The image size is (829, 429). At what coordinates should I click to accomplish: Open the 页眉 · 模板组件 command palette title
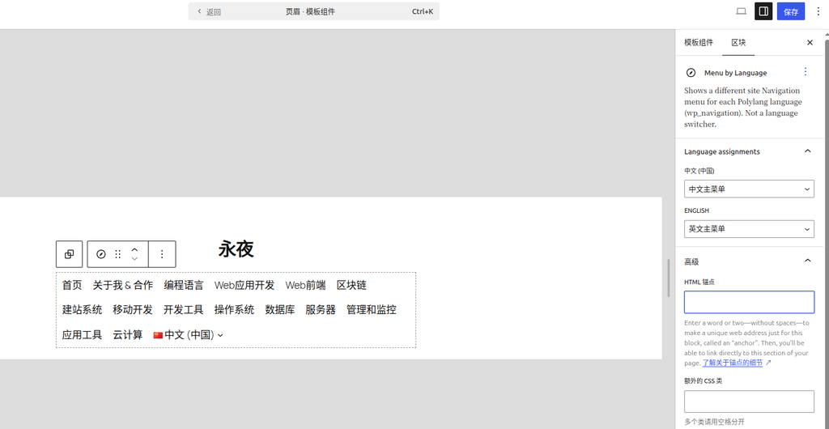click(x=310, y=11)
